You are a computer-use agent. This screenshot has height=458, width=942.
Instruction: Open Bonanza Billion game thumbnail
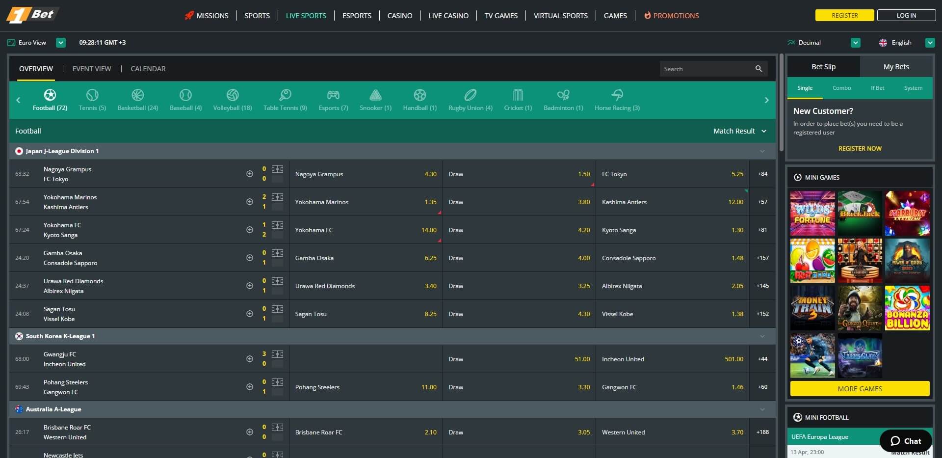[x=907, y=308]
